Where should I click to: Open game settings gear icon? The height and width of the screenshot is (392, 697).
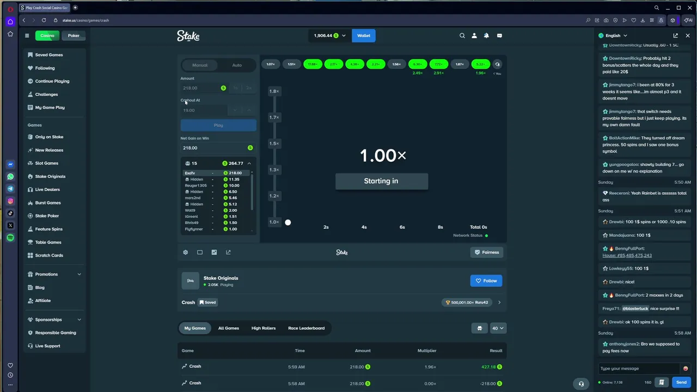click(x=185, y=252)
